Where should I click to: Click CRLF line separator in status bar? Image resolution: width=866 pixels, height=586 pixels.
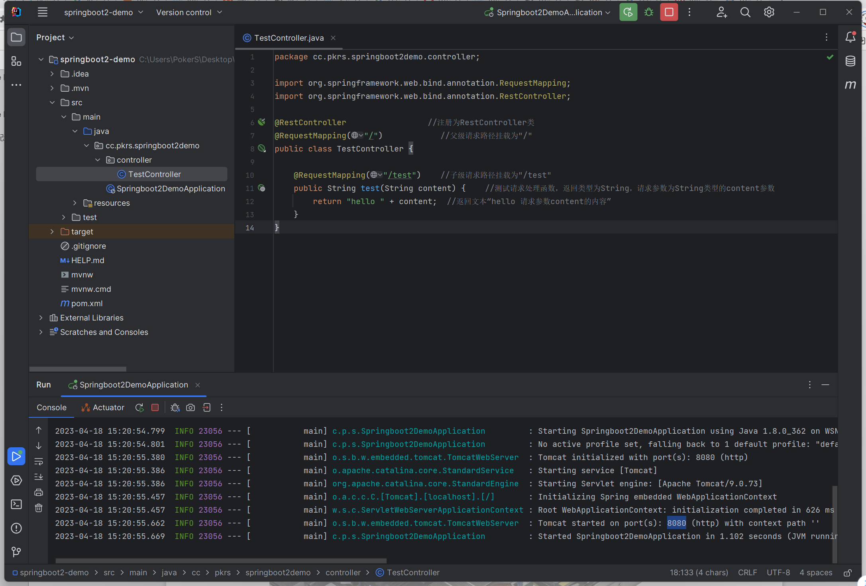[x=747, y=573]
